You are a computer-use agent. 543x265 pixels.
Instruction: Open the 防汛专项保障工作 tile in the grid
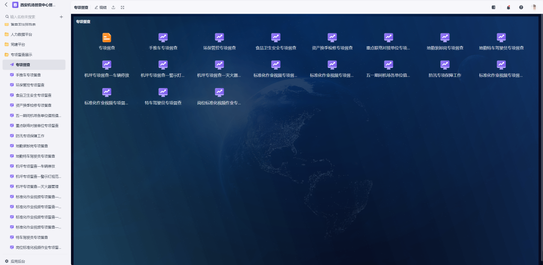(x=445, y=69)
